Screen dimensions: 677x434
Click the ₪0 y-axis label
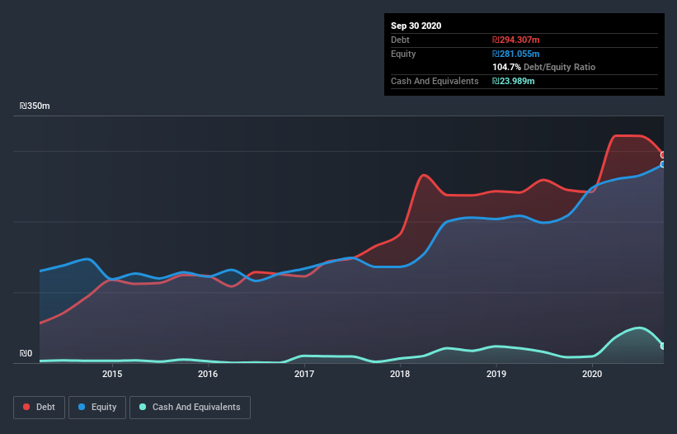point(26,353)
